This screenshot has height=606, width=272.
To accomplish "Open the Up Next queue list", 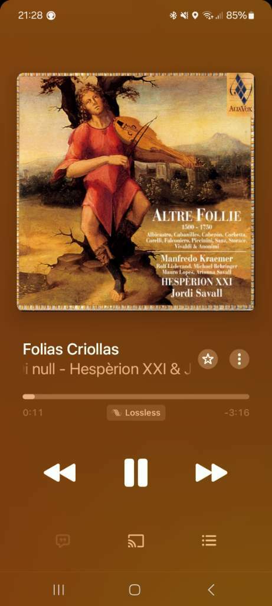I will 209,540.
